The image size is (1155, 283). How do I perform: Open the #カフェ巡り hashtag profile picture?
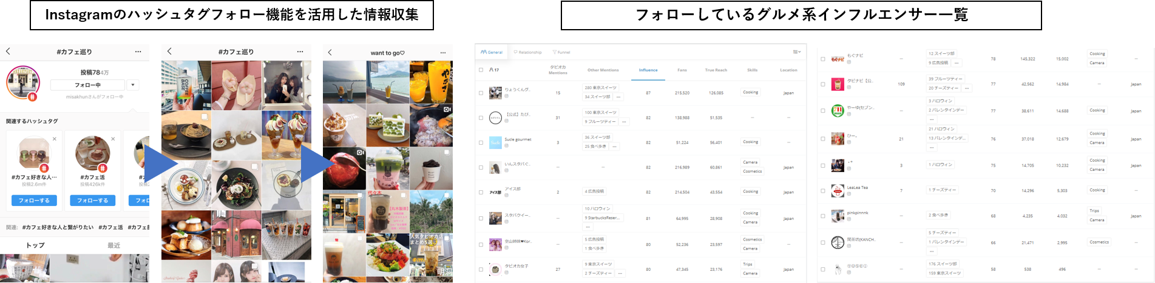(23, 82)
